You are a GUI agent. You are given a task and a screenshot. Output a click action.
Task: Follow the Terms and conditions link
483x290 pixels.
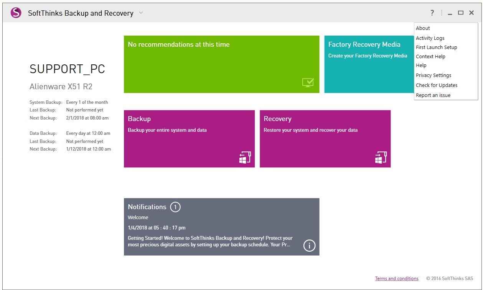coord(397,279)
